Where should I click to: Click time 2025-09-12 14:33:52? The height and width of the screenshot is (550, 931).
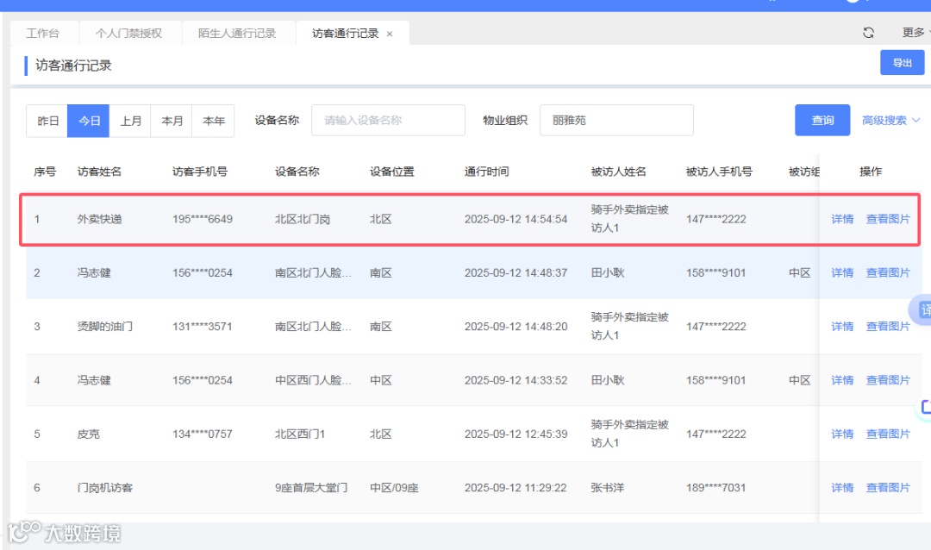pyautogui.click(x=516, y=381)
